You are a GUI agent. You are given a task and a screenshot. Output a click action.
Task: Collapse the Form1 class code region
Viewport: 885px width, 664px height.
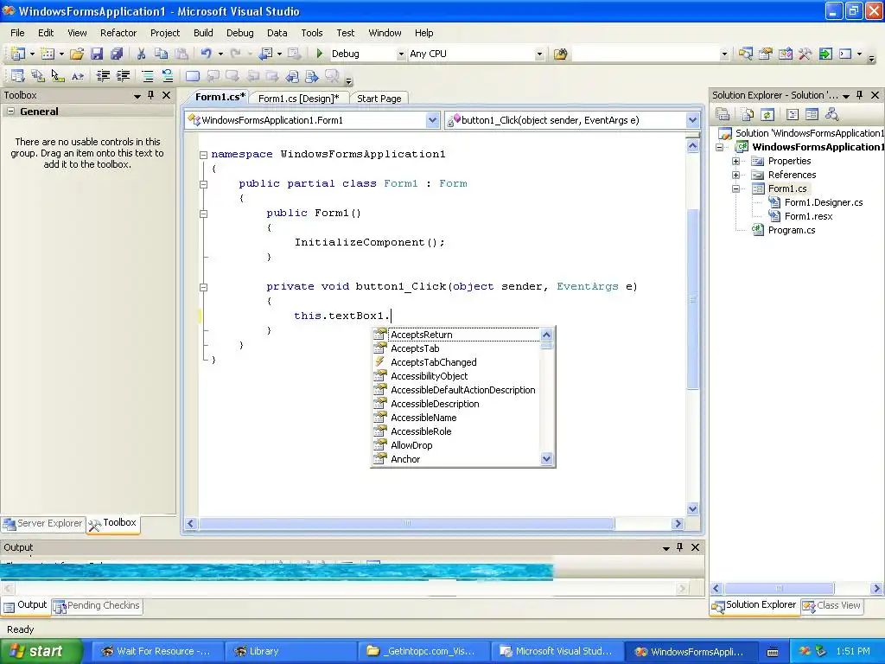coord(204,183)
